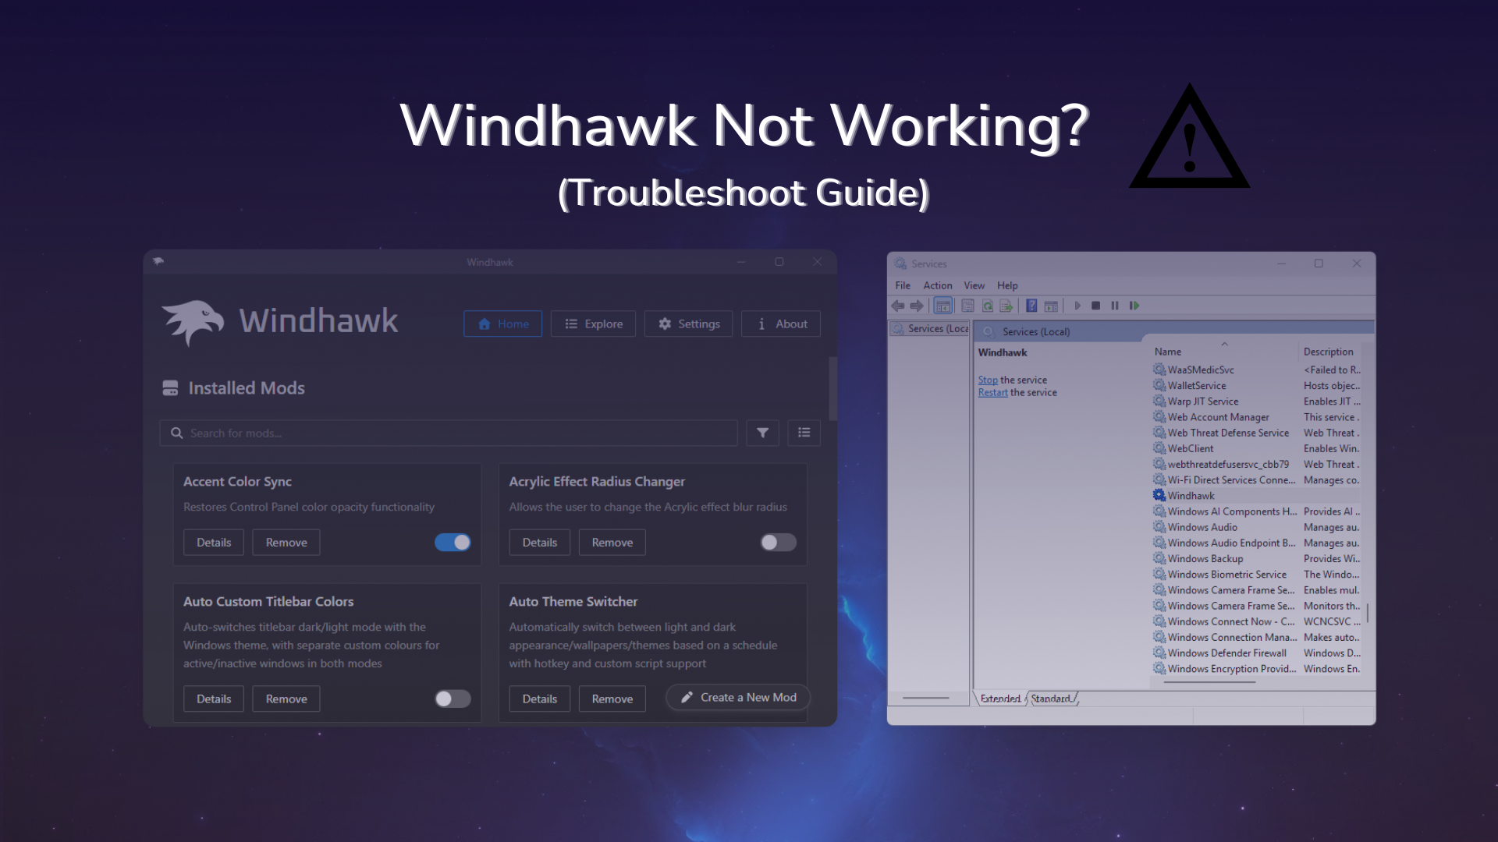Remove the Acrylic Effect Radius Changer mod
1498x842 pixels.
pos(612,542)
